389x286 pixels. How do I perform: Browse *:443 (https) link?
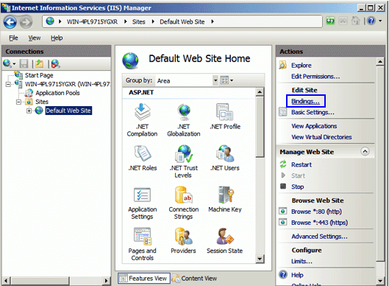coord(320,223)
